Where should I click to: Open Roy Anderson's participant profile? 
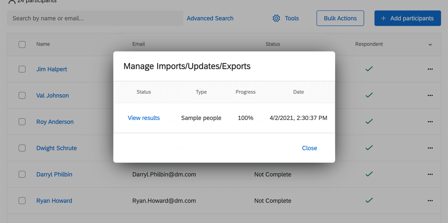point(55,122)
